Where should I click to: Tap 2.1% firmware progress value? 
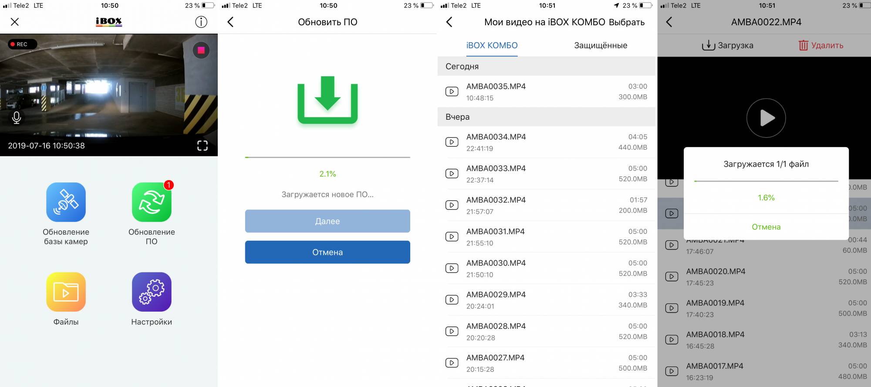[x=327, y=174]
